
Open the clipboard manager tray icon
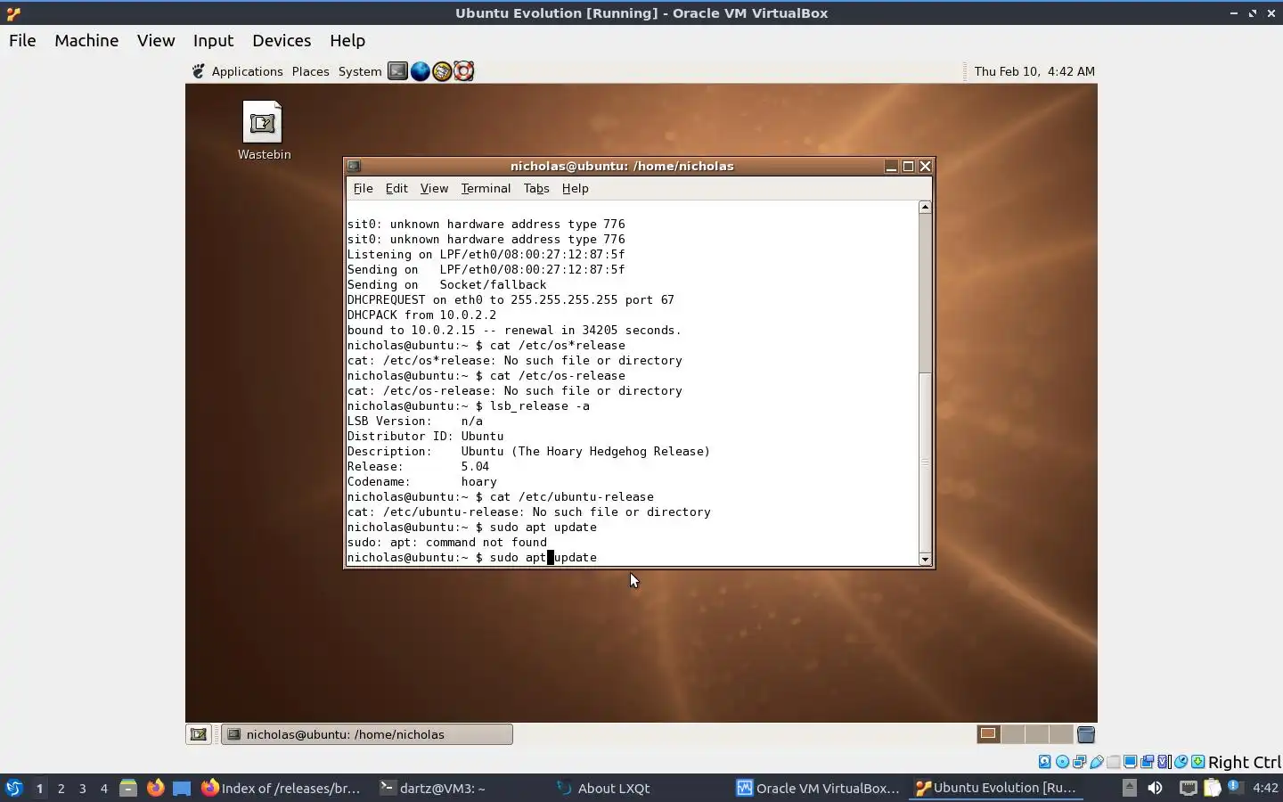[1212, 788]
